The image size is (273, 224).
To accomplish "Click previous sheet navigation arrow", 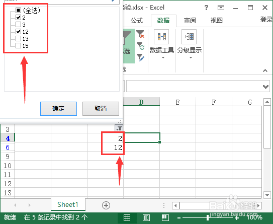I will click(15, 205).
